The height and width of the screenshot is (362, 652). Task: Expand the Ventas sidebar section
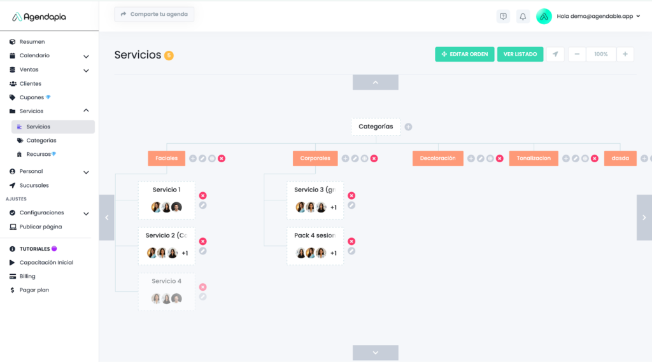point(86,70)
